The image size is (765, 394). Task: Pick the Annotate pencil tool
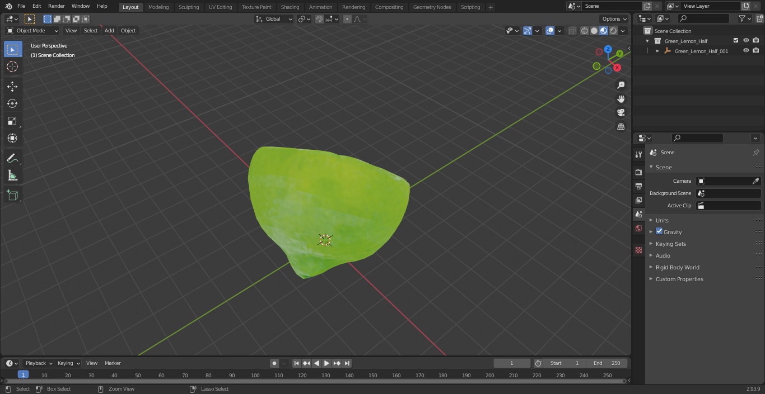(12, 159)
